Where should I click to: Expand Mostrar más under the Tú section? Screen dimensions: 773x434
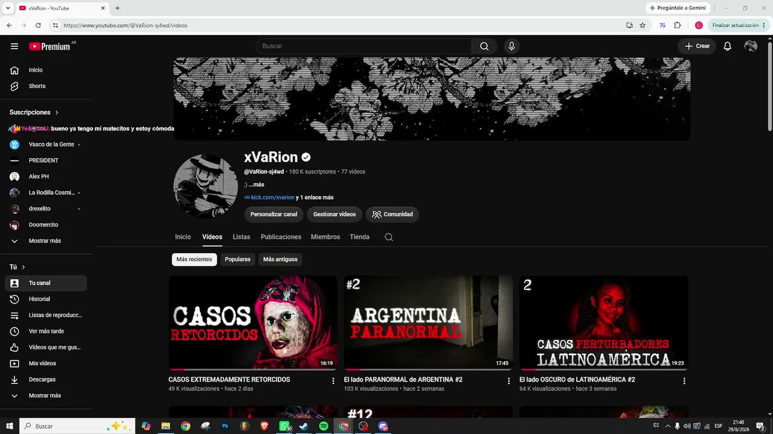click(x=46, y=395)
